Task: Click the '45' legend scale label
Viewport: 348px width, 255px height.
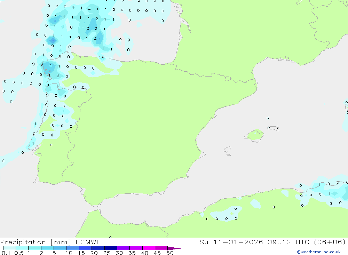Action: [x=157, y=253]
